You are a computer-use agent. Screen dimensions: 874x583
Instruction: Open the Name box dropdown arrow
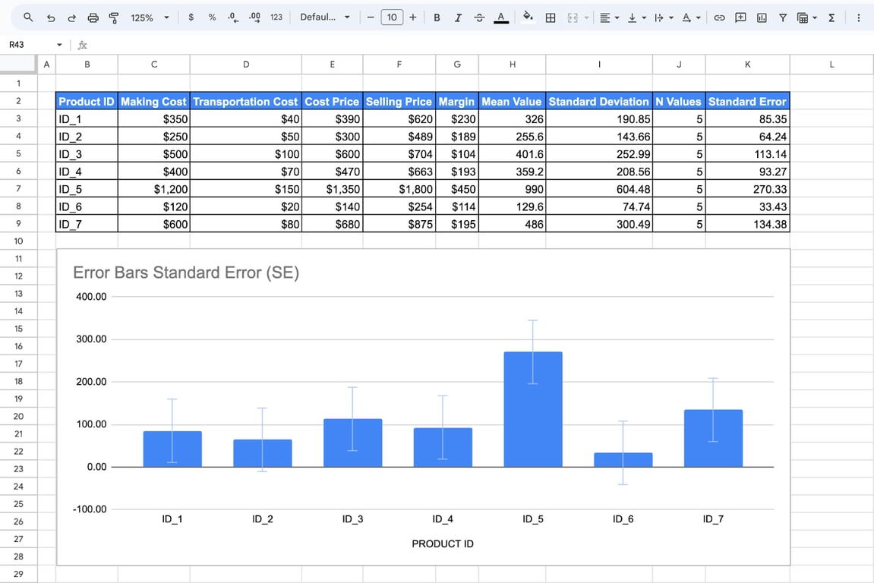pos(59,45)
